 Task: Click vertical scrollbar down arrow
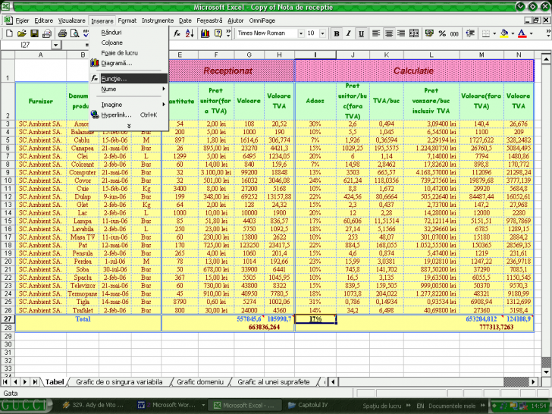[546, 372]
